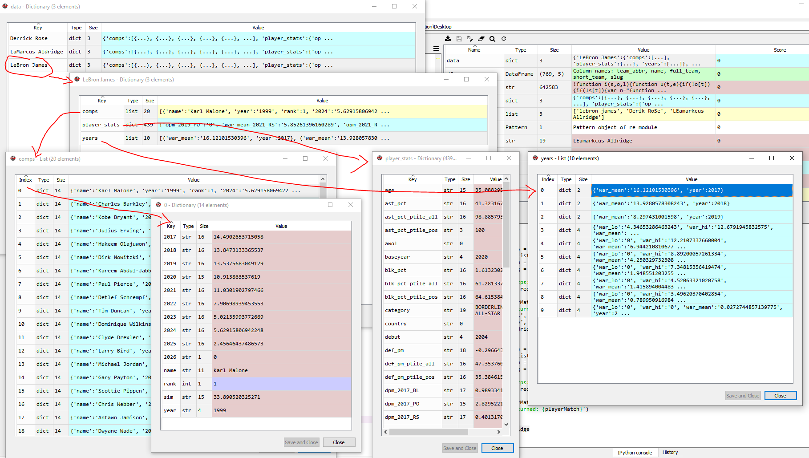Screen dimensions: 809x458
Task: Click the Spyder icon in the player_stats window title
Action: [380, 158]
